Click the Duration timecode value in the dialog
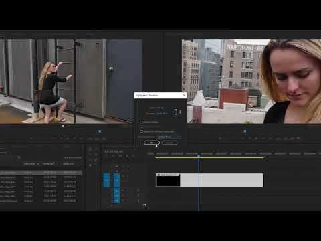 (163, 114)
